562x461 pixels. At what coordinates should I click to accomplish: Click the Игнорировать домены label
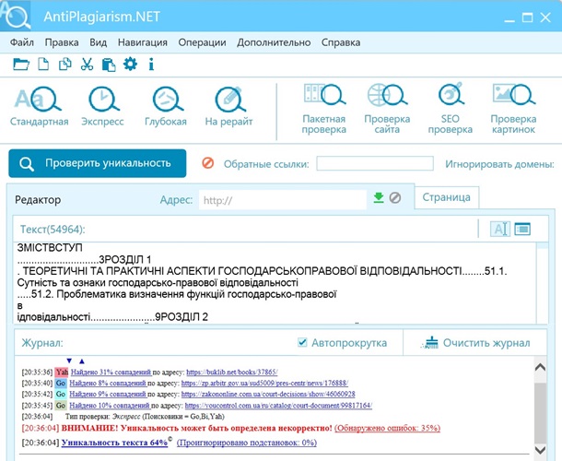pos(500,164)
